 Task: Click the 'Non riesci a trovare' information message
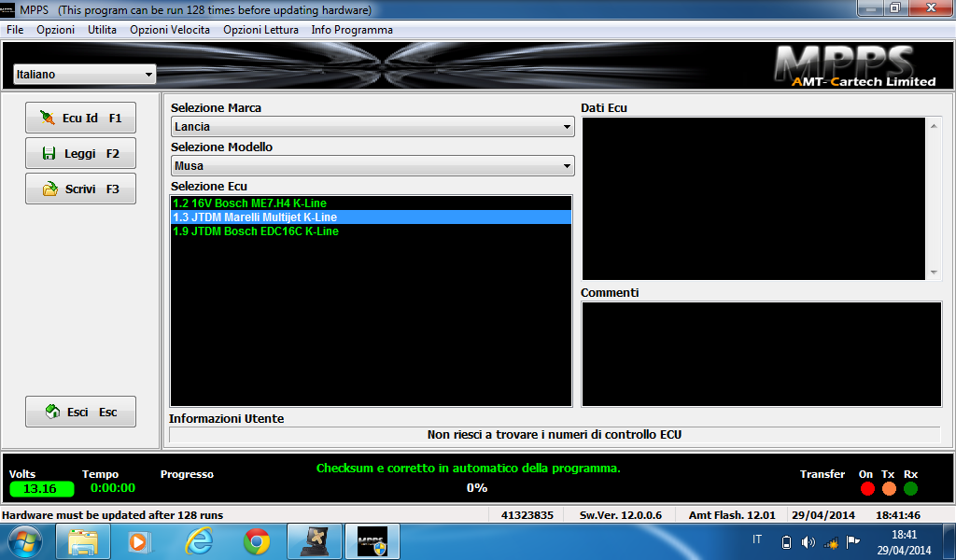tap(555, 435)
